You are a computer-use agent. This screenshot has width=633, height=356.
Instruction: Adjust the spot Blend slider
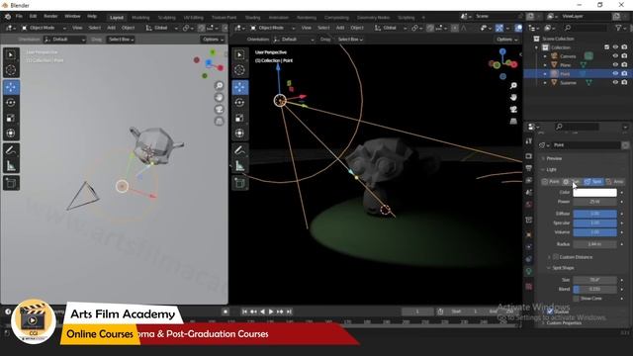tap(594, 290)
